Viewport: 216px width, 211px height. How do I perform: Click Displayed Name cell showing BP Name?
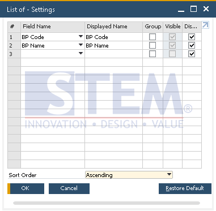(x=113, y=45)
